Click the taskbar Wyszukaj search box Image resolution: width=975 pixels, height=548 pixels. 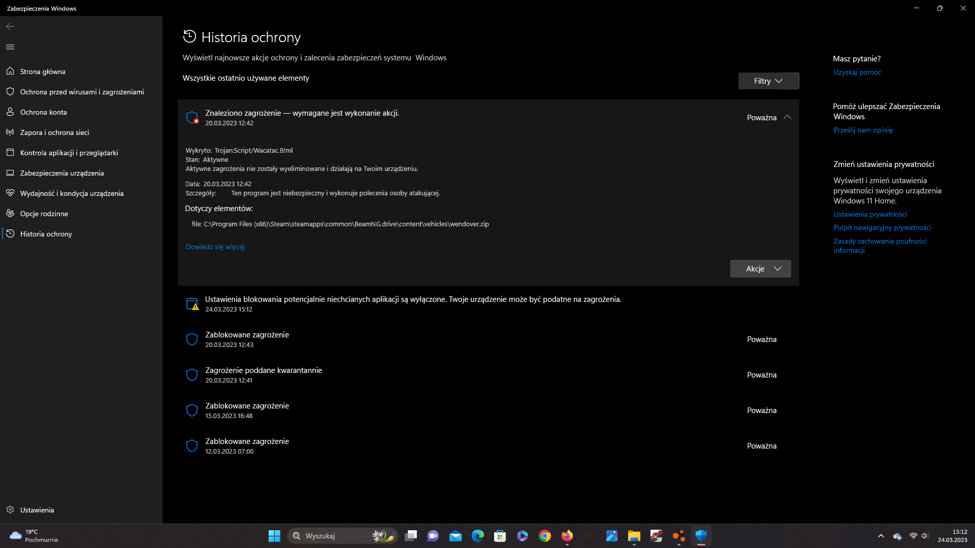pyautogui.click(x=343, y=536)
